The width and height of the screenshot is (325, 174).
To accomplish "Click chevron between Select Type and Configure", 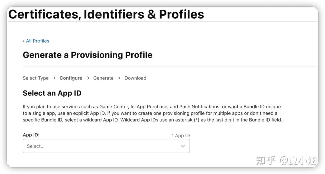I will point(54,78).
